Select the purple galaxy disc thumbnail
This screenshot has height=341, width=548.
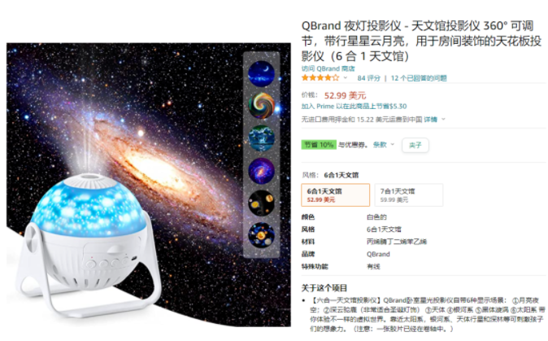pyautogui.click(x=262, y=171)
